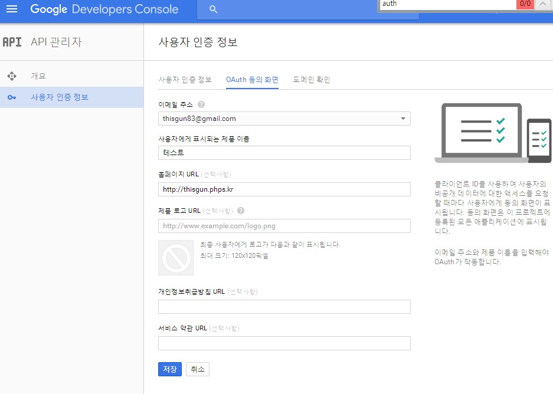Click the 개요 icon in sidebar
The width and height of the screenshot is (553, 394).
tap(12, 76)
